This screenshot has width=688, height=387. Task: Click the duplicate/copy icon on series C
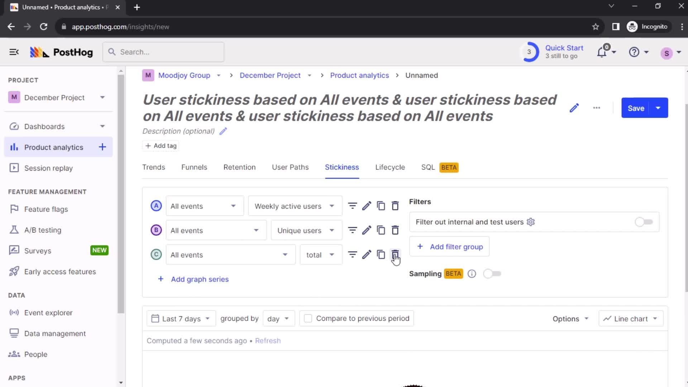(381, 255)
